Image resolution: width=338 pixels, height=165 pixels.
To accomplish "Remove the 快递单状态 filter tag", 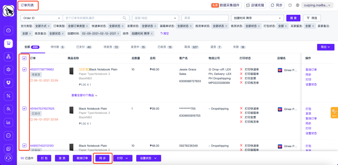I will coord(122,26).
